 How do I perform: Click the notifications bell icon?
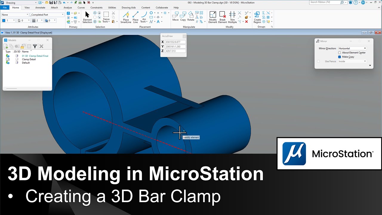350,2
